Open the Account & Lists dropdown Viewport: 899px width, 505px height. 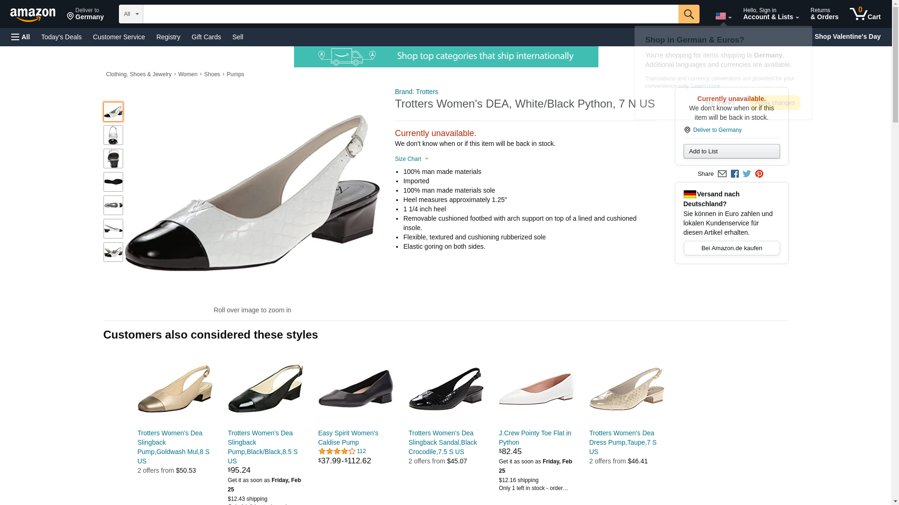(771, 14)
